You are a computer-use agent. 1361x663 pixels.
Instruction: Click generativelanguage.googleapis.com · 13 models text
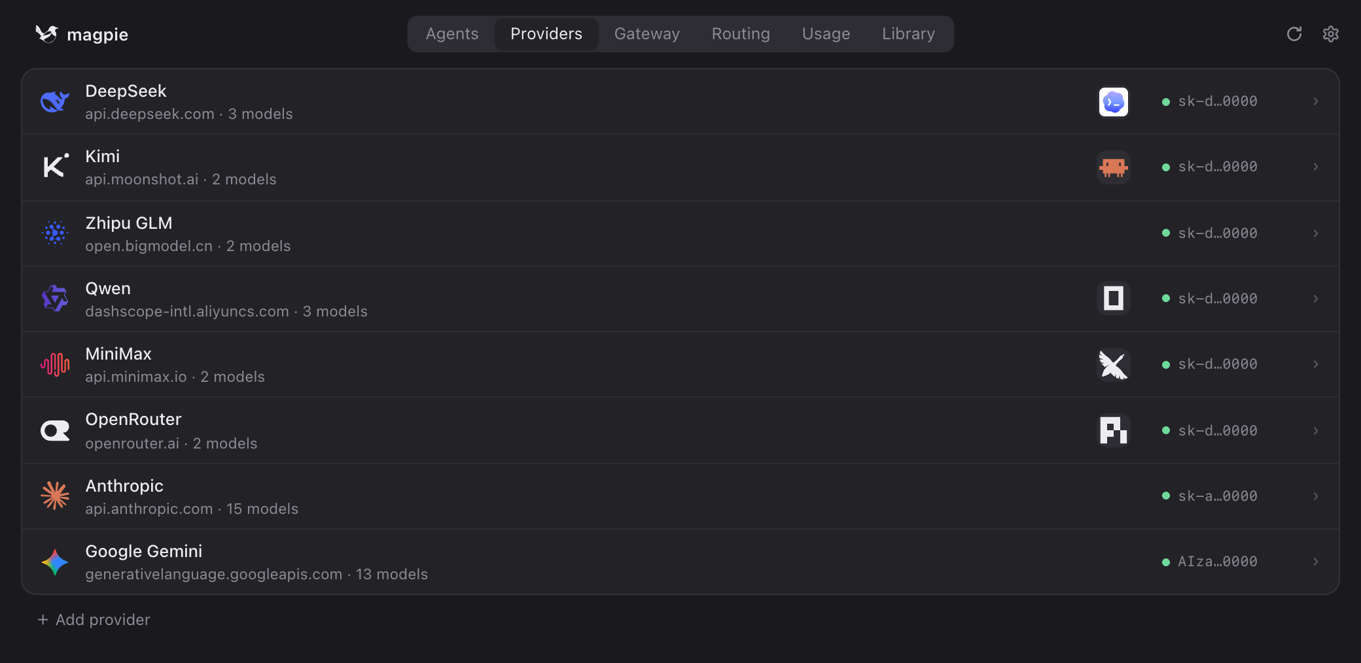pos(256,574)
